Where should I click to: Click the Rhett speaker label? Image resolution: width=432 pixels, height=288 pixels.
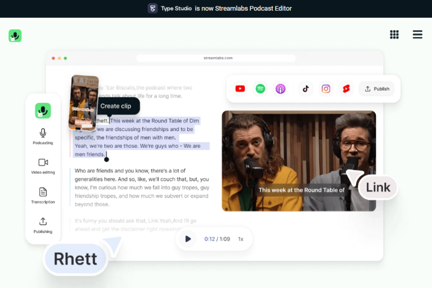click(x=75, y=259)
